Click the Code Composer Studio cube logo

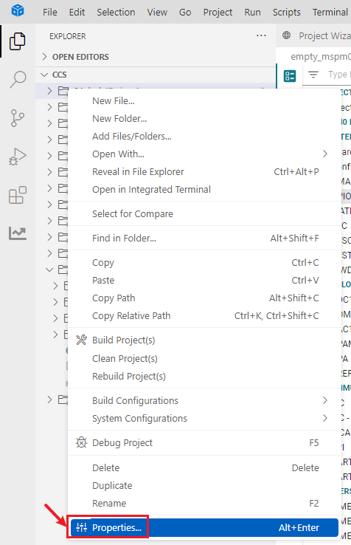click(18, 11)
